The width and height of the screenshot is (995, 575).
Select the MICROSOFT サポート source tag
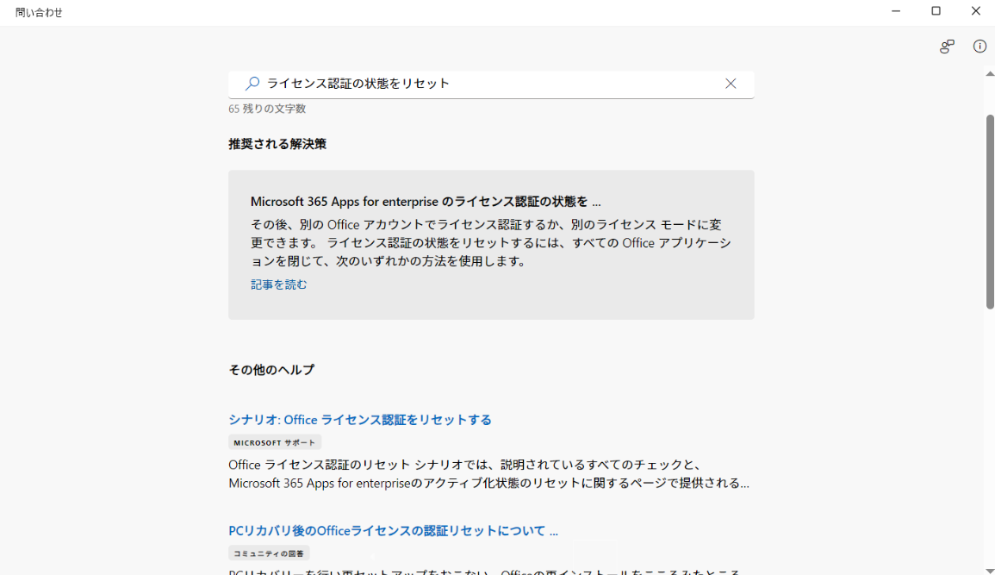click(x=274, y=441)
